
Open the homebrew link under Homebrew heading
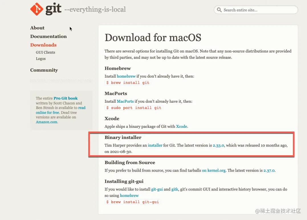pyautogui.click(x=126, y=76)
